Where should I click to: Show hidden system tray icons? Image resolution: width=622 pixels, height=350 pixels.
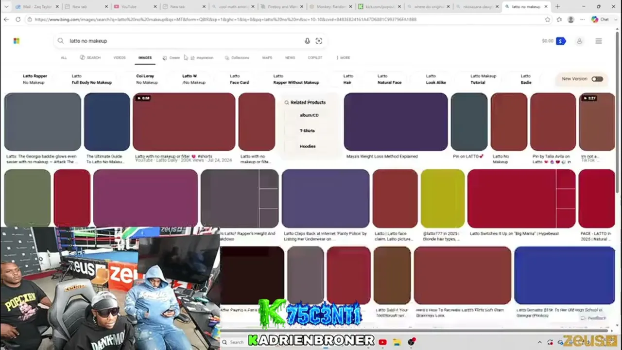point(539,343)
